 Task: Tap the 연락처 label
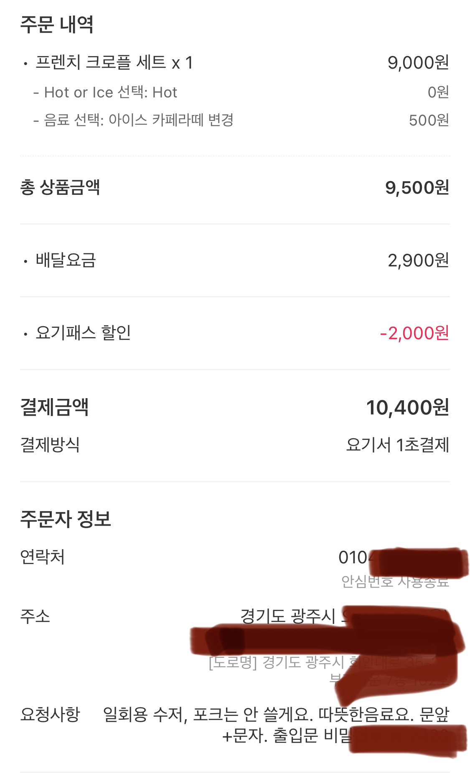(x=43, y=557)
